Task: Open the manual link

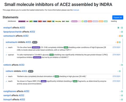Action: tap(76, 10)
